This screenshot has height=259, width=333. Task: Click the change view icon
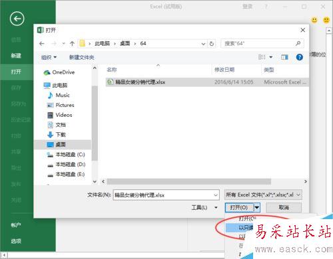click(x=262, y=57)
